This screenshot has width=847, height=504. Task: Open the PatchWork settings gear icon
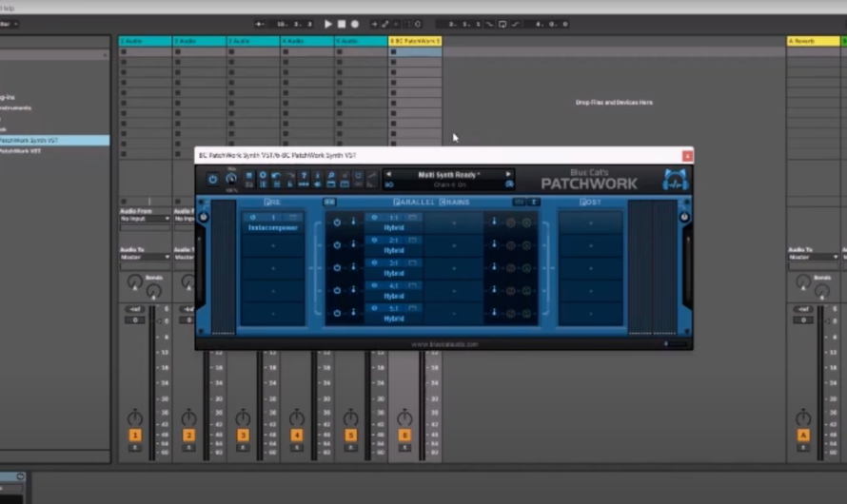pyautogui.click(x=263, y=175)
